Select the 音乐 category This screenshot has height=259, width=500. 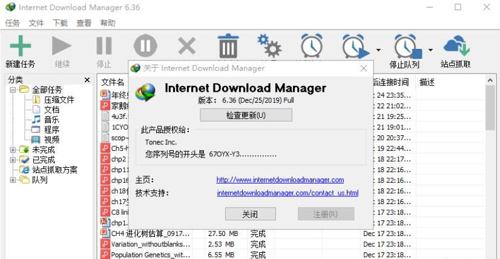coord(51,120)
